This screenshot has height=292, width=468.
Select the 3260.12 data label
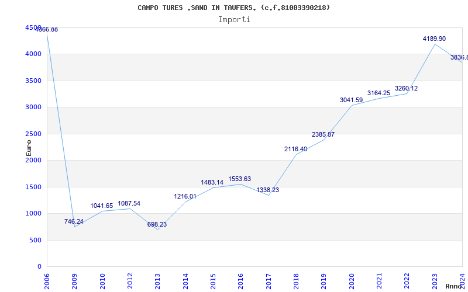click(406, 88)
